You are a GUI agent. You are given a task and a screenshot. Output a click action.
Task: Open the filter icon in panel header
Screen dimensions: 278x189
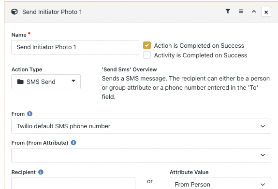pyautogui.click(x=228, y=11)
